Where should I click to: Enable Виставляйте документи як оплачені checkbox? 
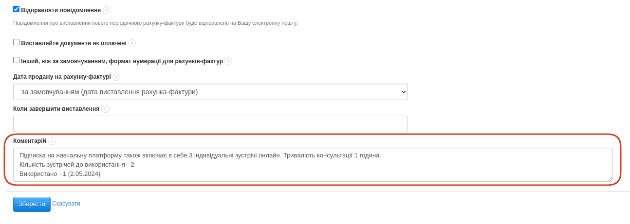pyautogui.click(x=17, y=42)
